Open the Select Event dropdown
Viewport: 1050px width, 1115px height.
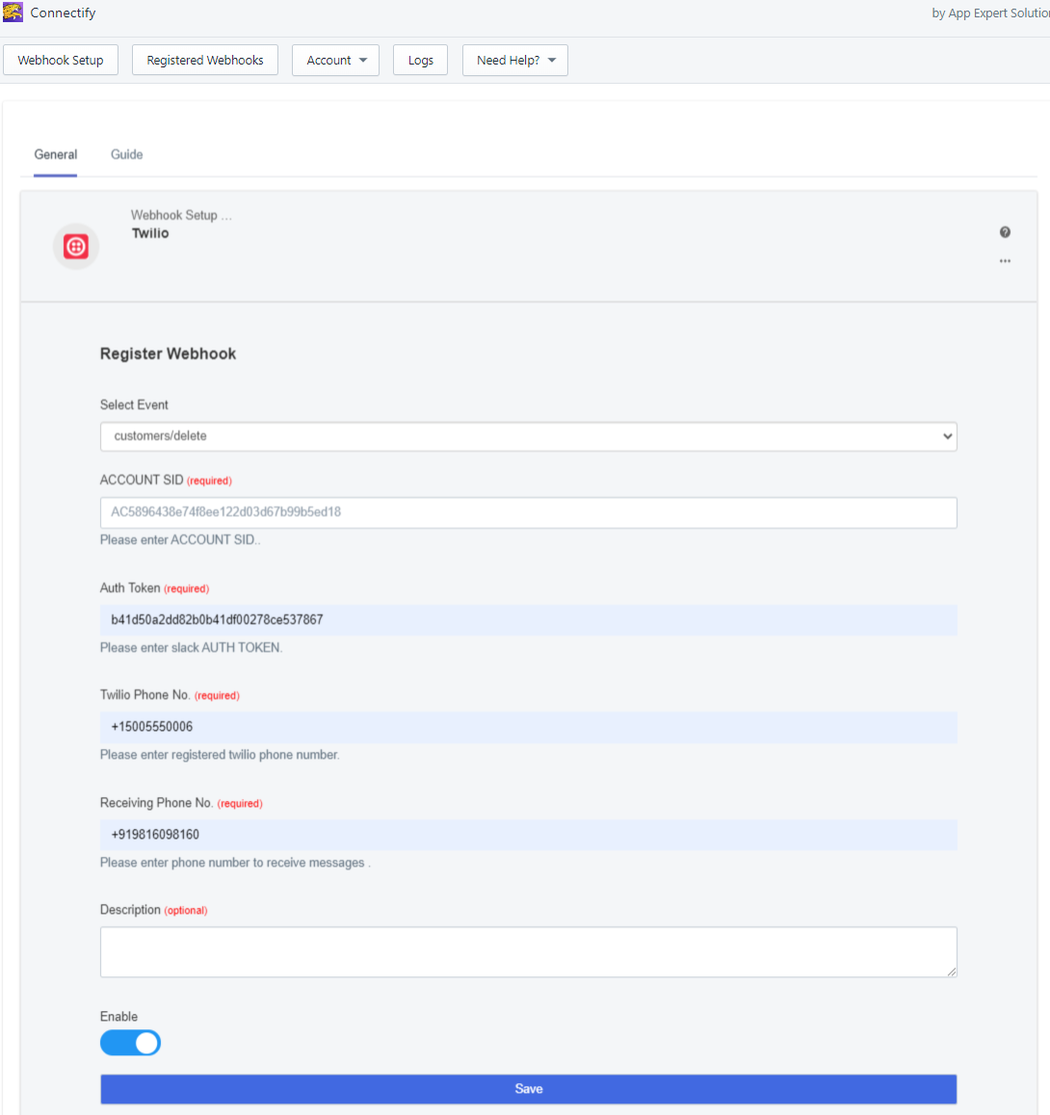tap(529, 436)
